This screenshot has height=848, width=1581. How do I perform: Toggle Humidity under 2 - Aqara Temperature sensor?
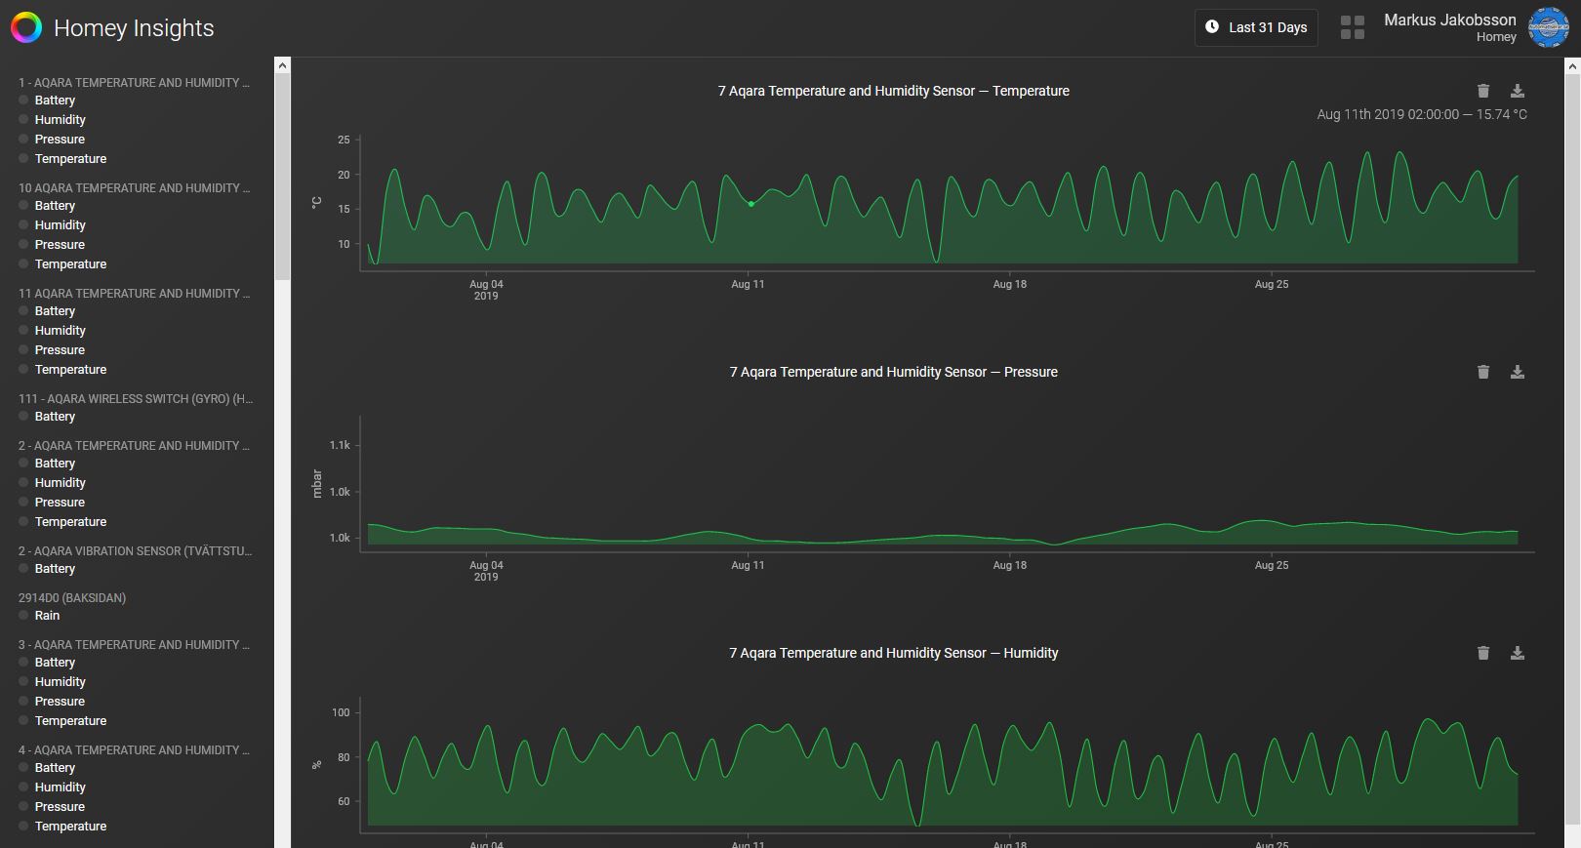52,483
